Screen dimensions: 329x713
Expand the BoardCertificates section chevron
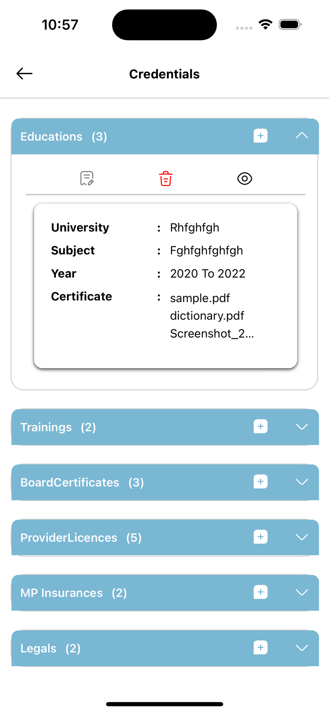click(302, 482)
